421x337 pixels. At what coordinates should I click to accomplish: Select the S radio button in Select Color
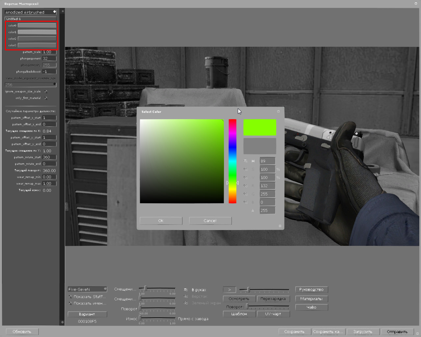click(x=245, y=169)
